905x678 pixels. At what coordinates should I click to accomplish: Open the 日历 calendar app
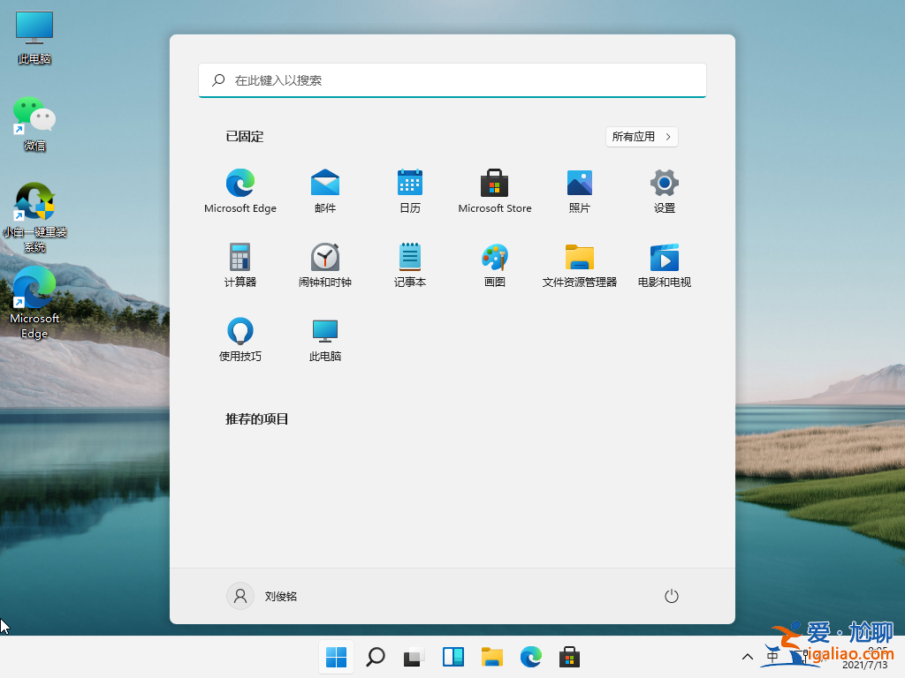(x=409, y=185)
